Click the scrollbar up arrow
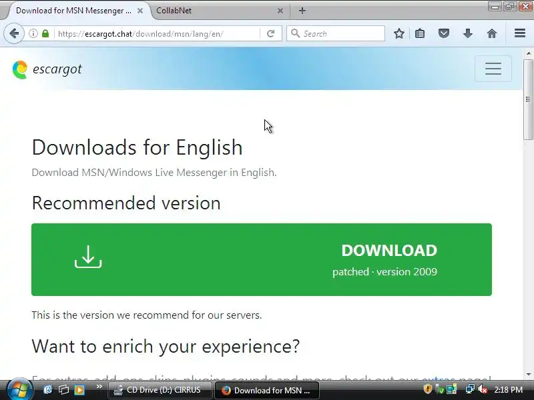This screenshot has width=534, height=400. 528,53
